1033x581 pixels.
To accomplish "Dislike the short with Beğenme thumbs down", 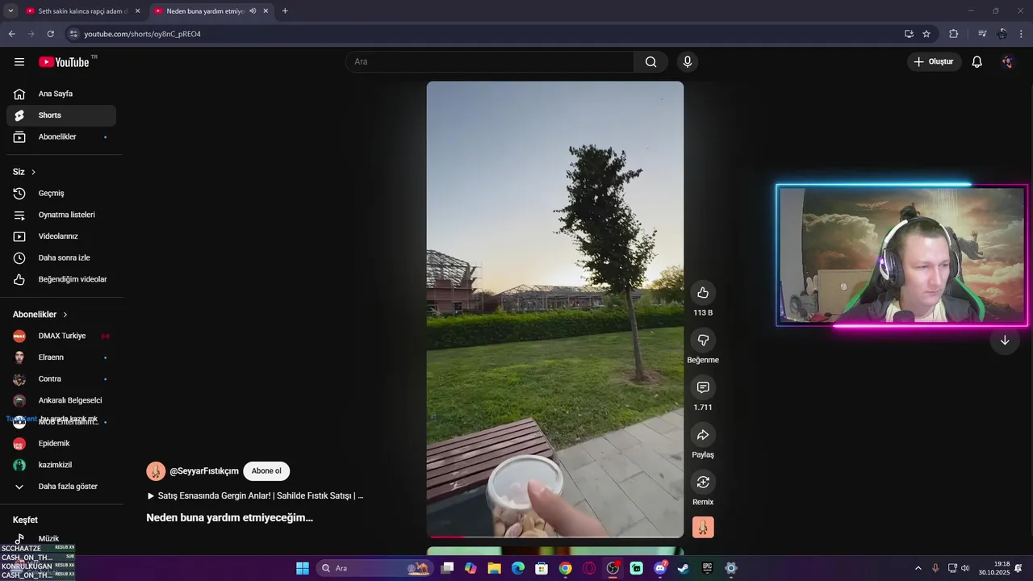I will point(703,341).
